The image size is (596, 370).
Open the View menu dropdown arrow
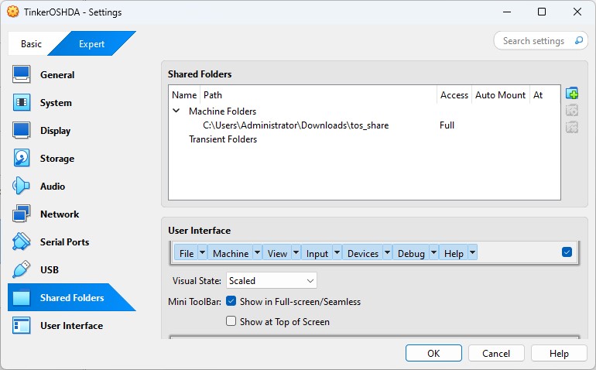click(296, 252)
